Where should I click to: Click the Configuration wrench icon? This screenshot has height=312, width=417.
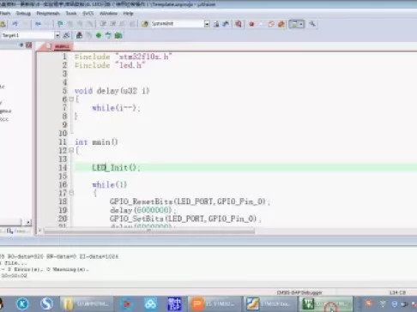point(312,24)
